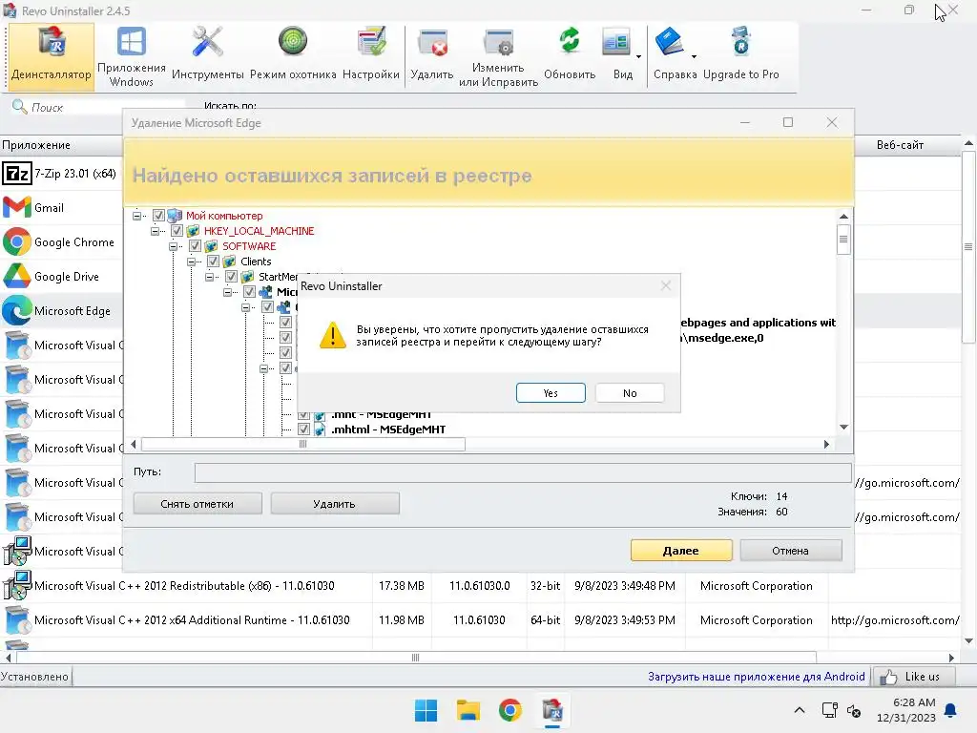Screen dimensions: 977x733
Task: Click Revo Uninstaller taskbar icon
Action: (x=552, y=710)
